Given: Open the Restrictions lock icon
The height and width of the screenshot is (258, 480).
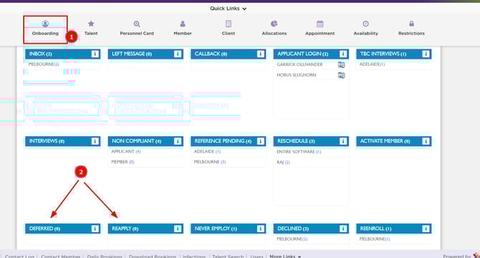Looking at the screenshot, I should (x=411, y=24).
